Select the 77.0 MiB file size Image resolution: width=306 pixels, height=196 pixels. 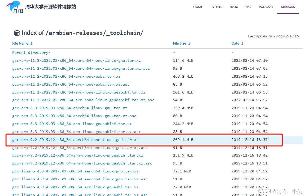[182, 187]
